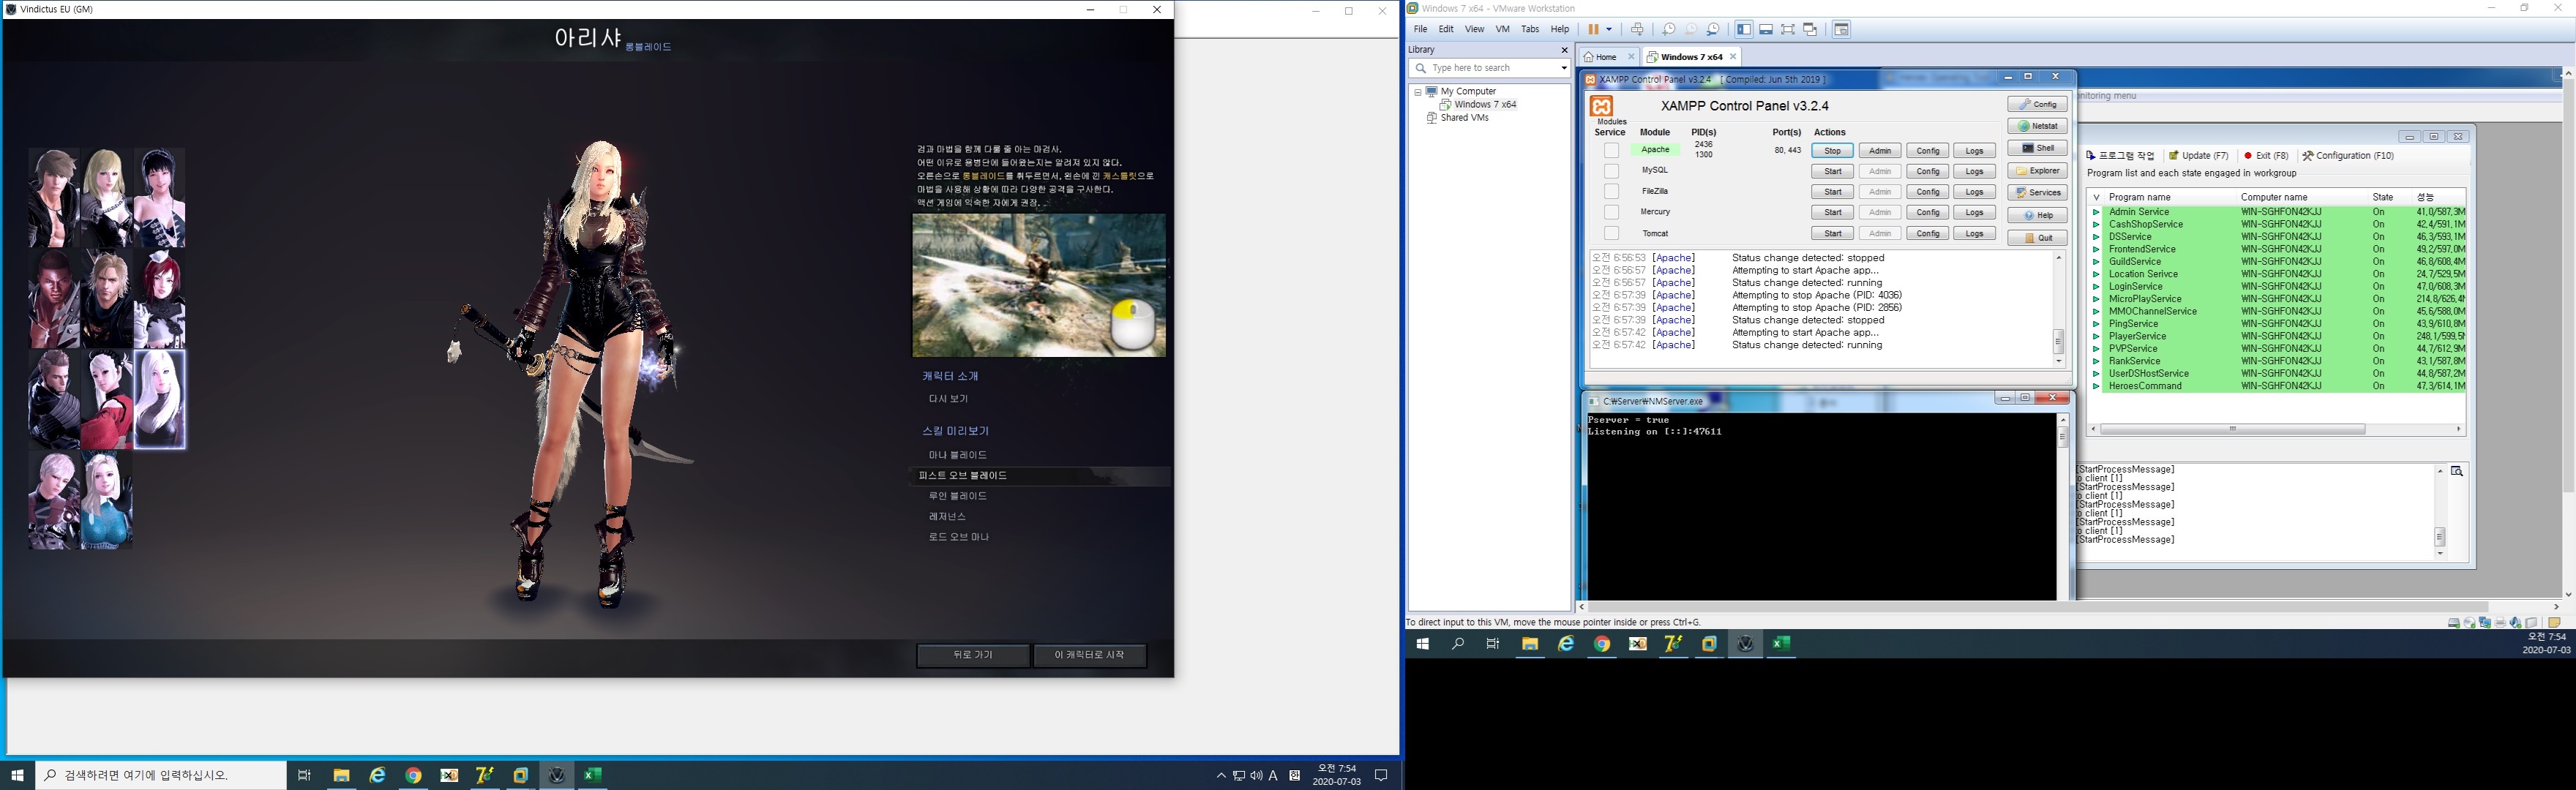Viewport: 2576px width, 790px height.
Task: Toggle Mercury service checkbox in XAMPP
Action: click(x=1611, y=213)
